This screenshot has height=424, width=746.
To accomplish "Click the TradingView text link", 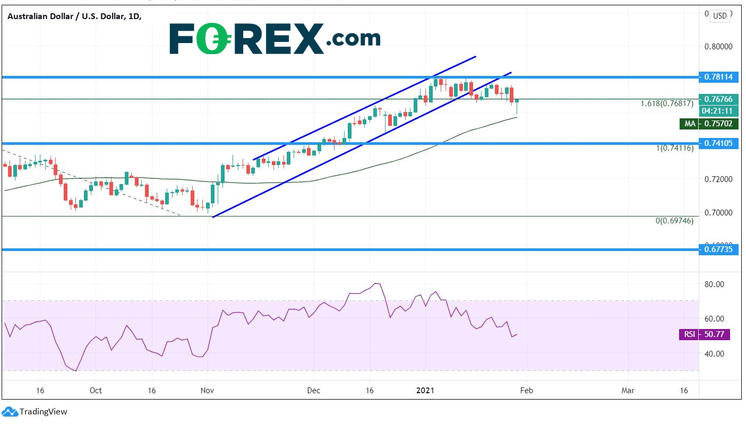I will click(44, 412).
